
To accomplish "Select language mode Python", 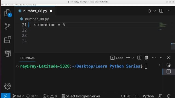I will (x=148, y=96).
